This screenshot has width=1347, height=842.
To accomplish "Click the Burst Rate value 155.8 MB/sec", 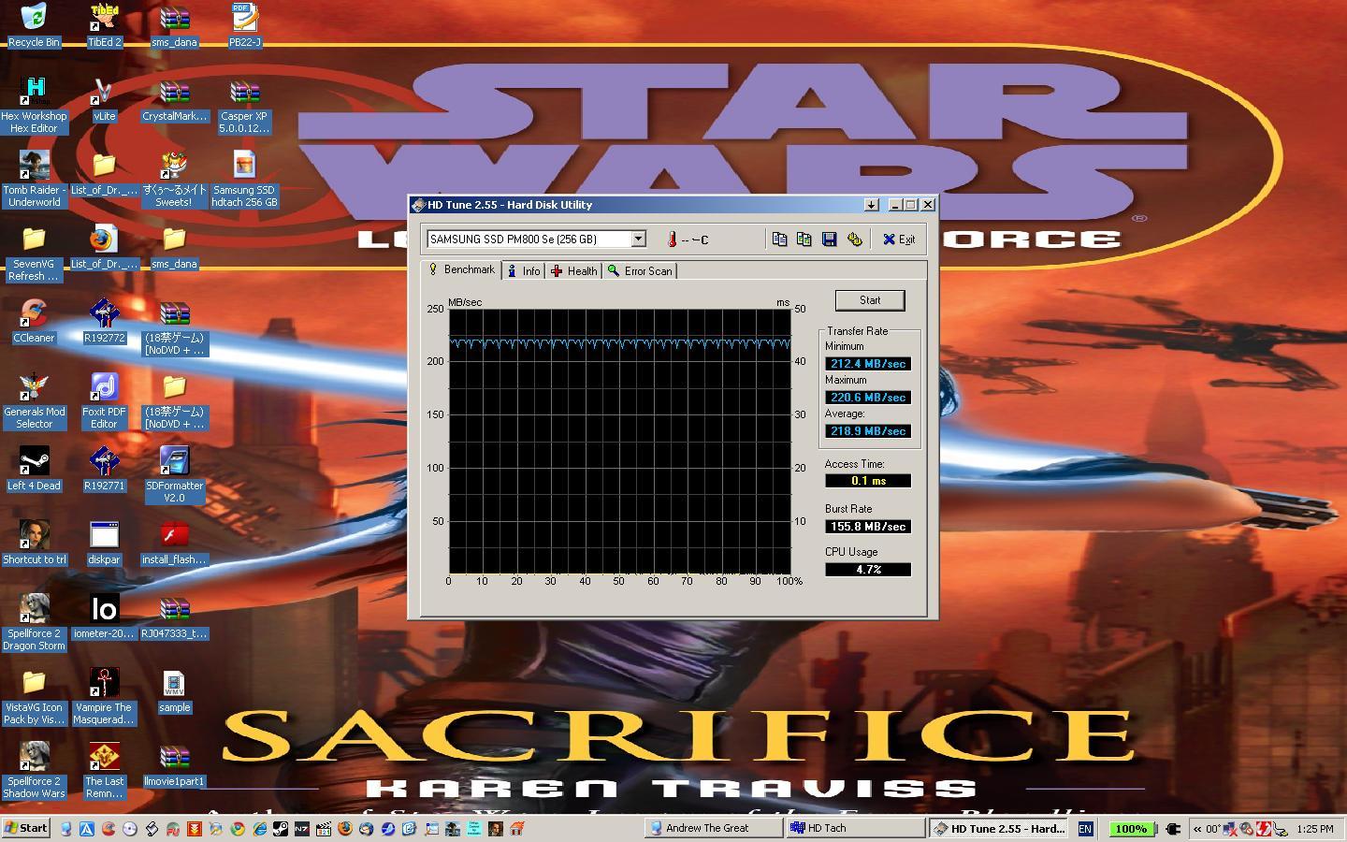I will click(x=868, y=527).
